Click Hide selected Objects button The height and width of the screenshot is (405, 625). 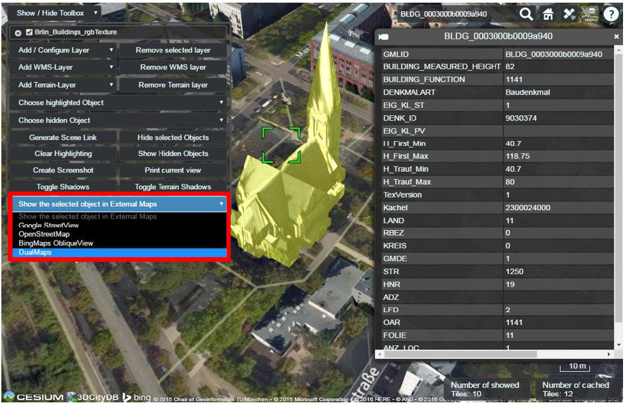tap(173, 137)
